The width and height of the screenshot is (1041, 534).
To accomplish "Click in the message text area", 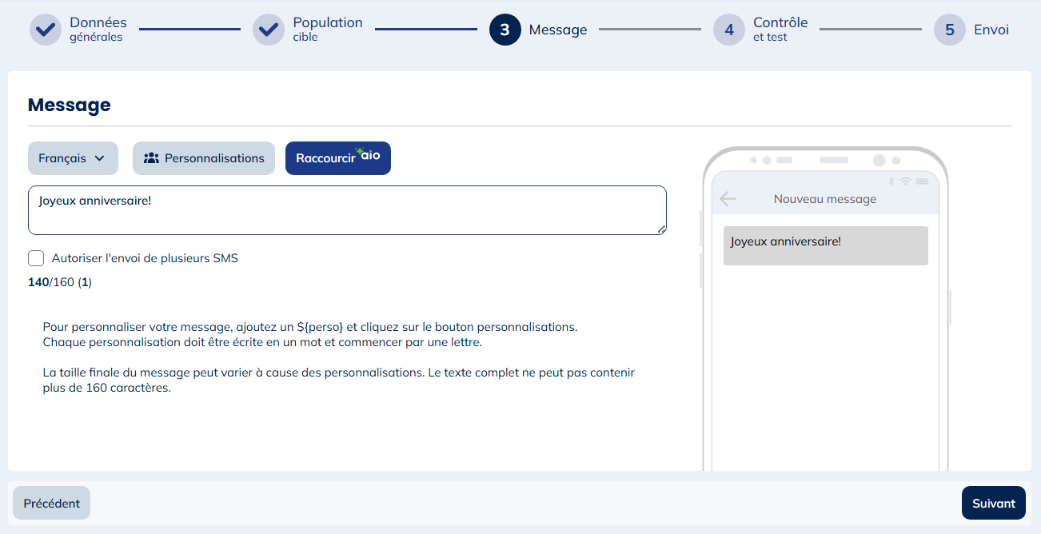I will click(347, 211).
